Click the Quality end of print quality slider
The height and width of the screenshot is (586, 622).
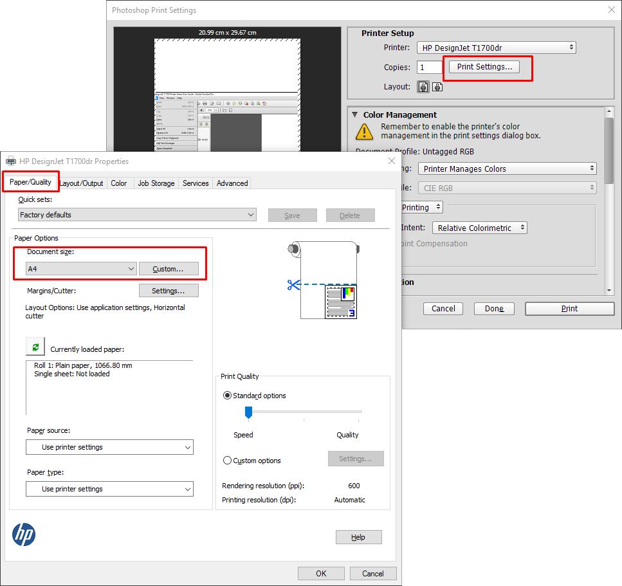(358, 412)
